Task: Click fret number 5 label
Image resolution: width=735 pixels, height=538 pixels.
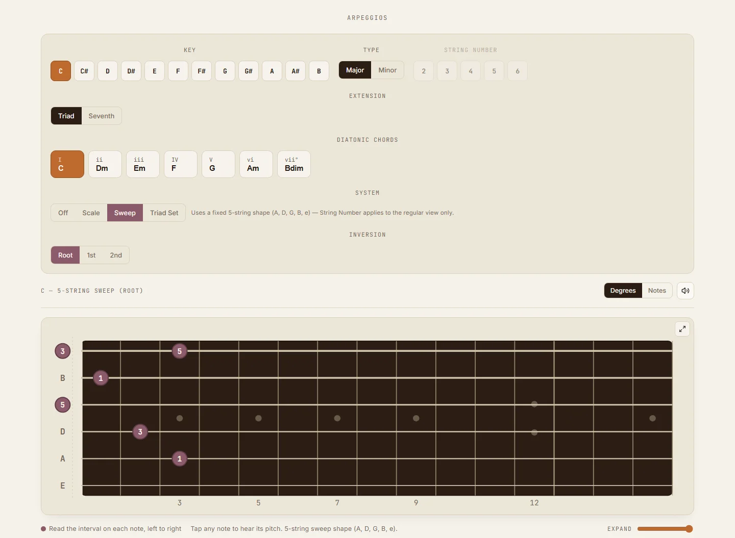Action: [258, 503]
